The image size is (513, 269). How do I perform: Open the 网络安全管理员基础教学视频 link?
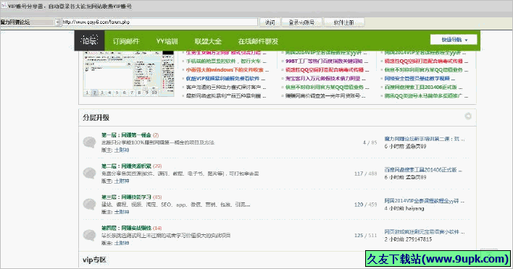420,79
